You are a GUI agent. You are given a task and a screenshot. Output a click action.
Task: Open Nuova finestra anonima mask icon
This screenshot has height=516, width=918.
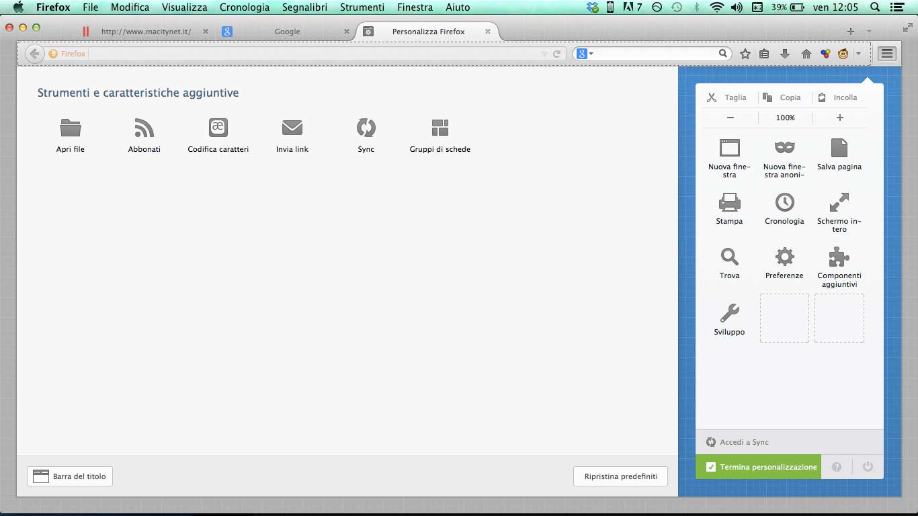click(785, 148)
